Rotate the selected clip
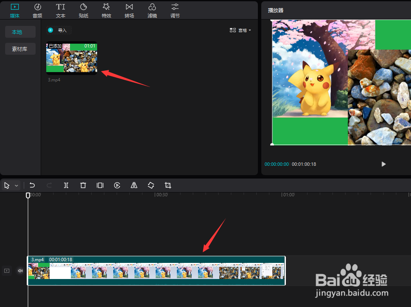 pyautogui.click(x=151, y=185)
